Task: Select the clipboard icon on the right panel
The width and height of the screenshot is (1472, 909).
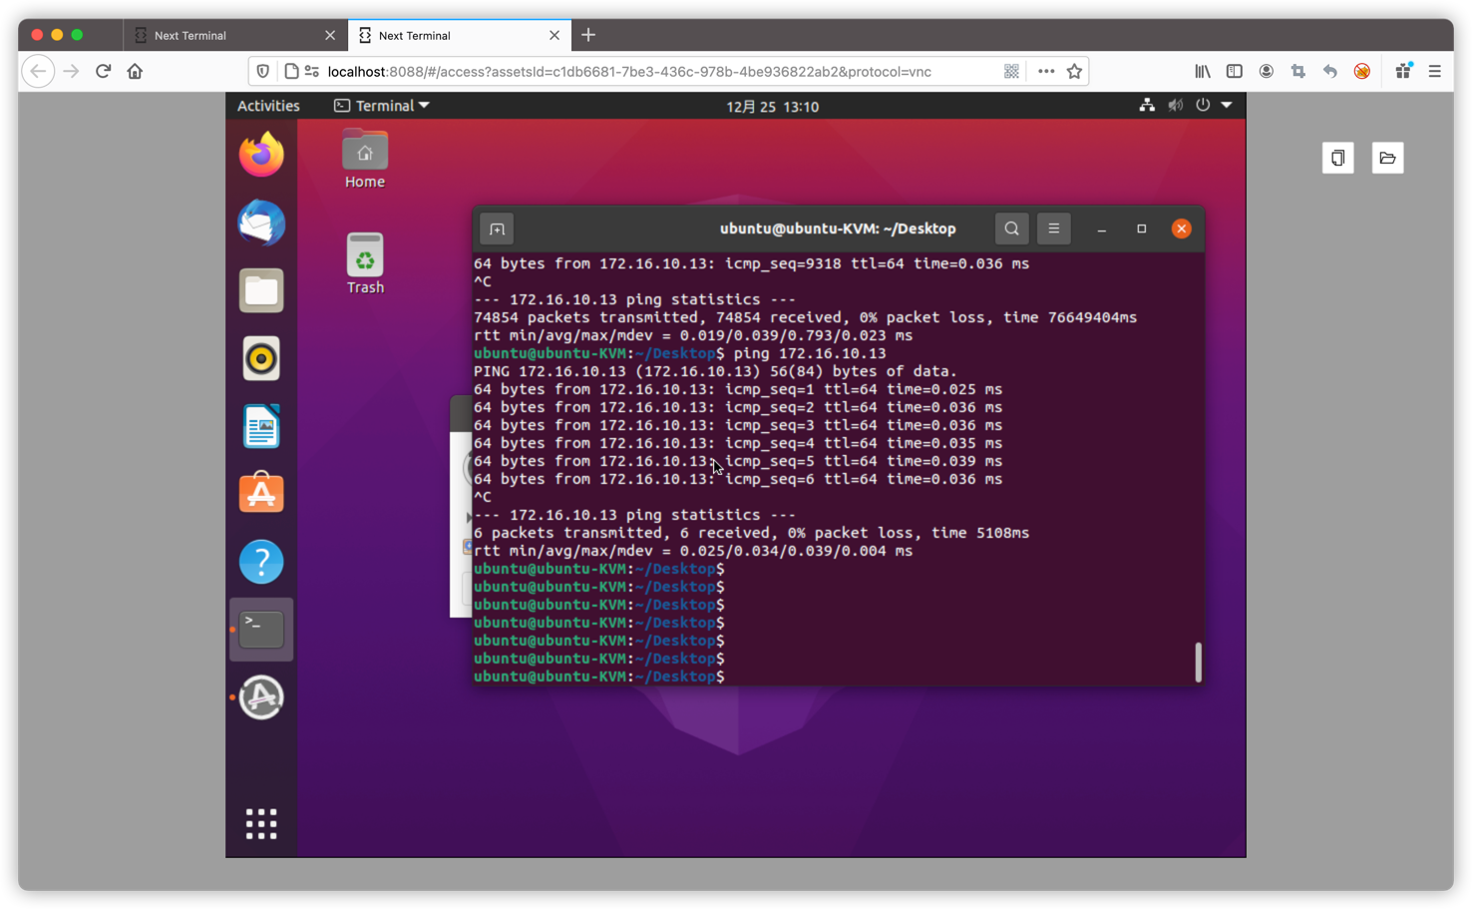Action: coord(1337,158)
